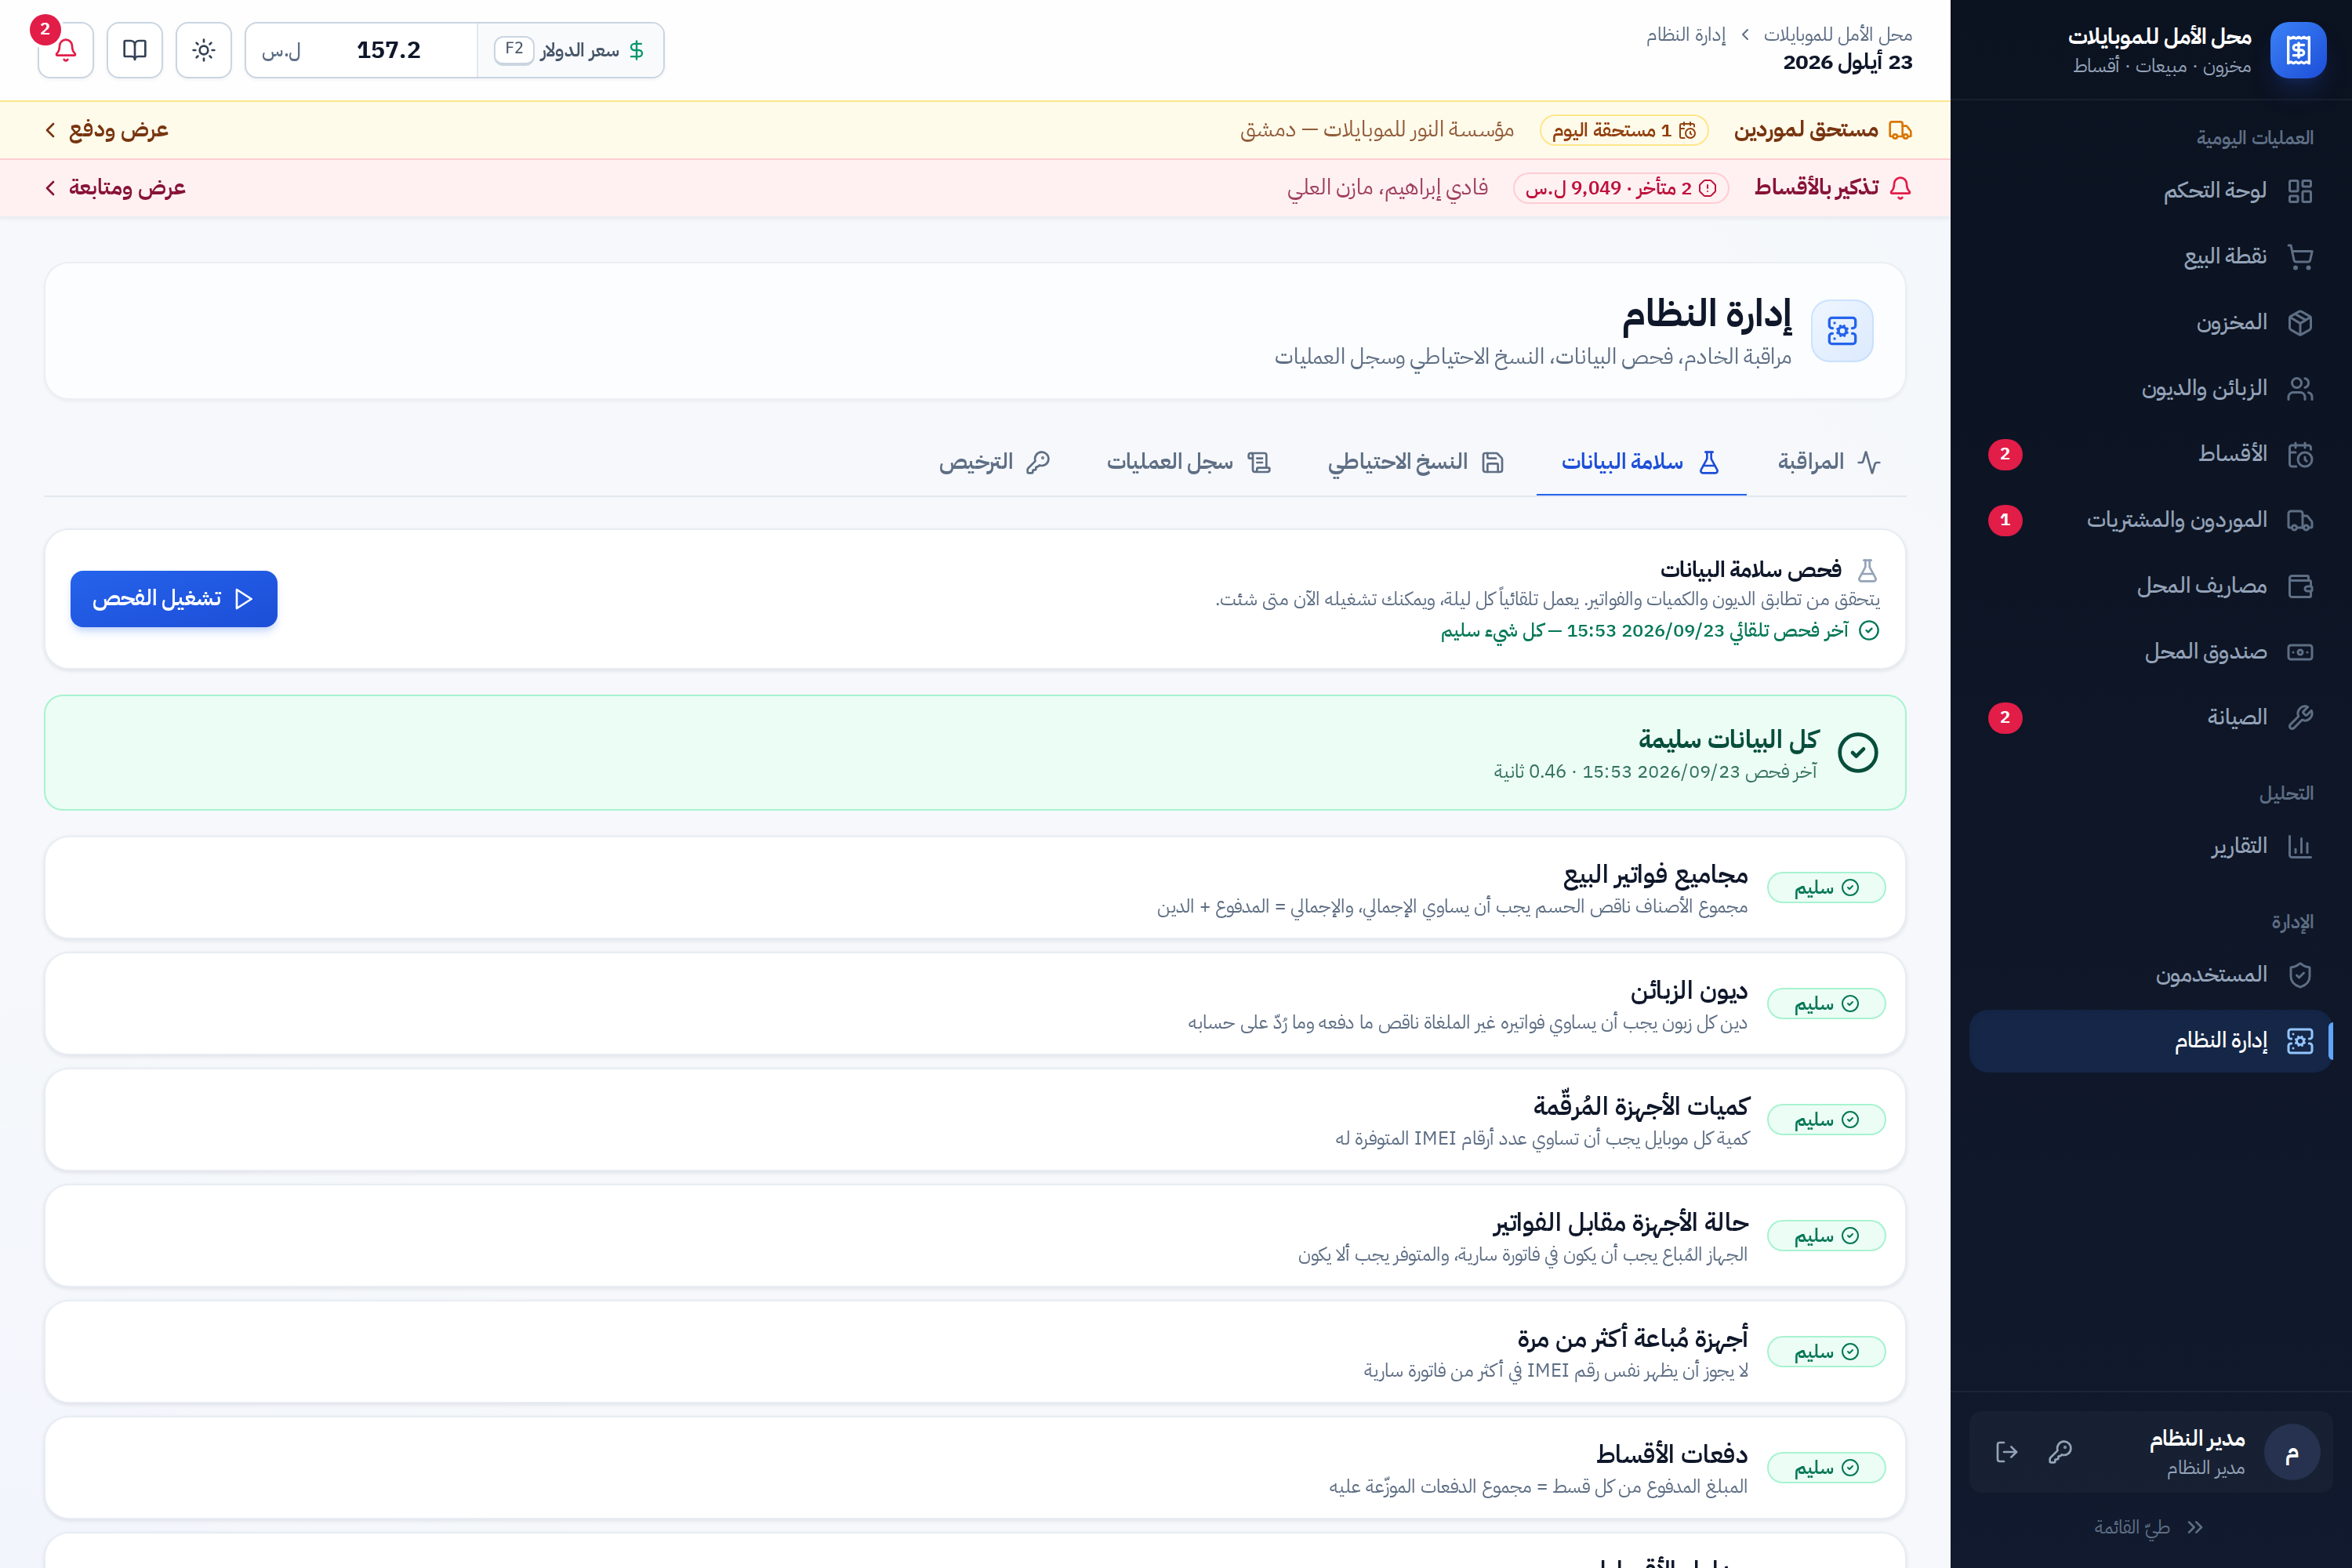Open الموردون والمشتريات page
This screenshot has width=2352, height=1568.
click(x=2150, y=521)
